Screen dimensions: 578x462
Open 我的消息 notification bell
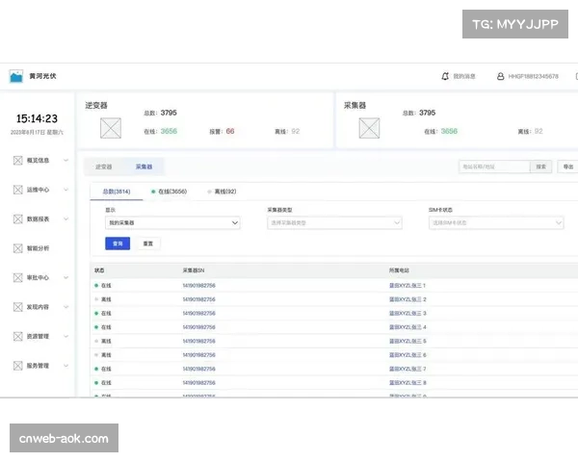445,76
